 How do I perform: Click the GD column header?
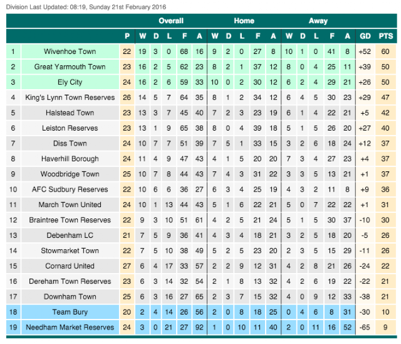(365, 36)
